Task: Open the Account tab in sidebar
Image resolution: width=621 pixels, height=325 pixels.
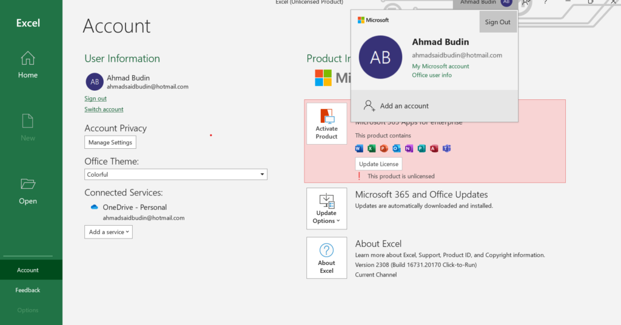Action: [28, 270]
